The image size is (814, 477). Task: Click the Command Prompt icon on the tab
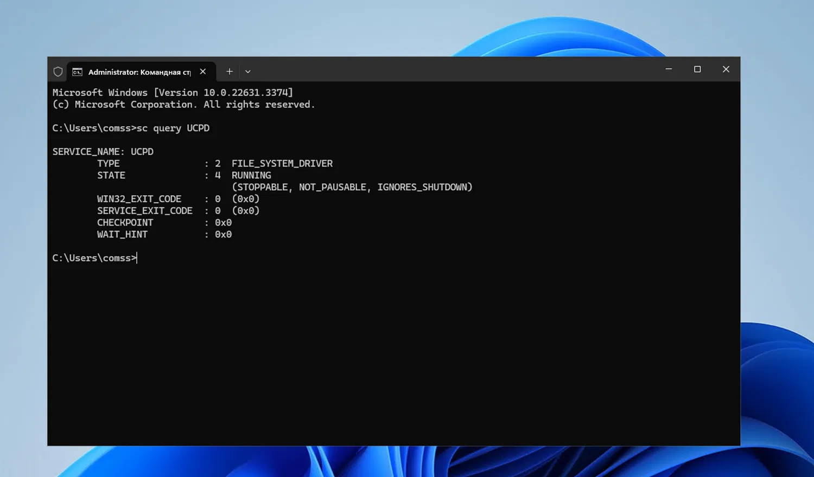click(x=78, y=72)
